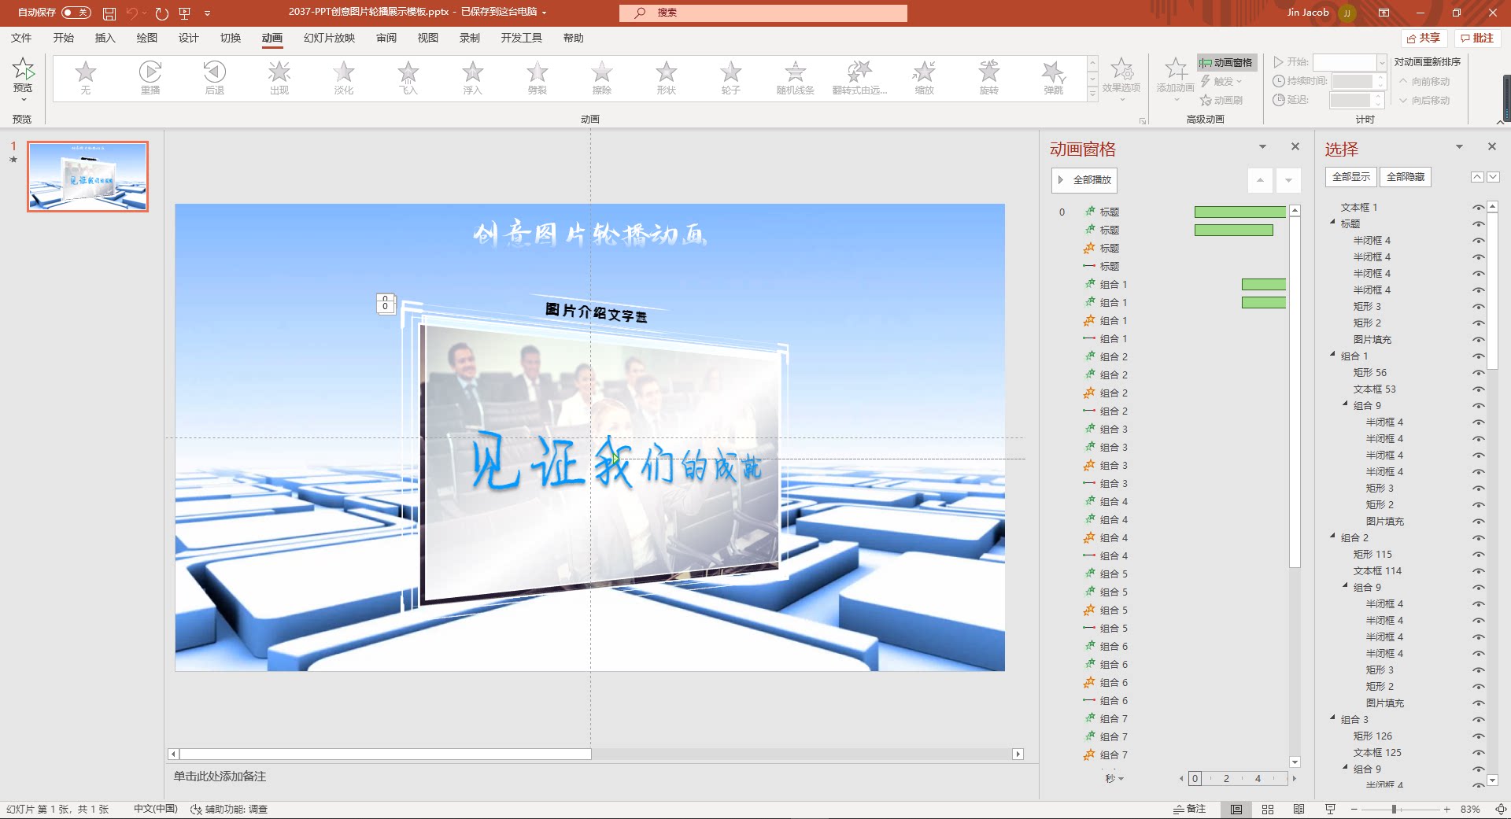1511x819 pixels.
Task: Apply the 劈裂 split animation
Action: point(538,78)
